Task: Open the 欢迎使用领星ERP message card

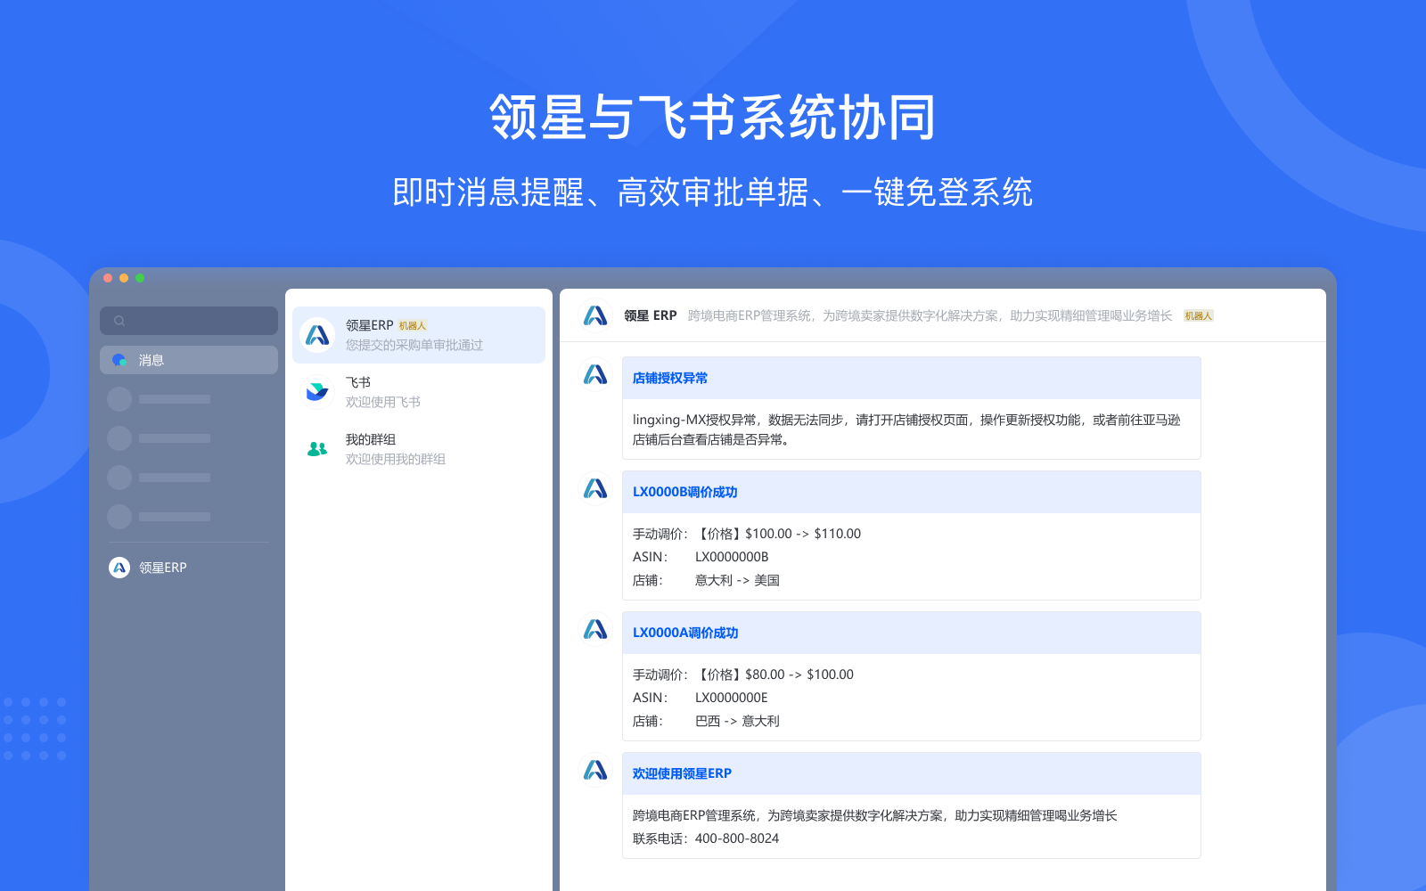Action: pos(911,805)
